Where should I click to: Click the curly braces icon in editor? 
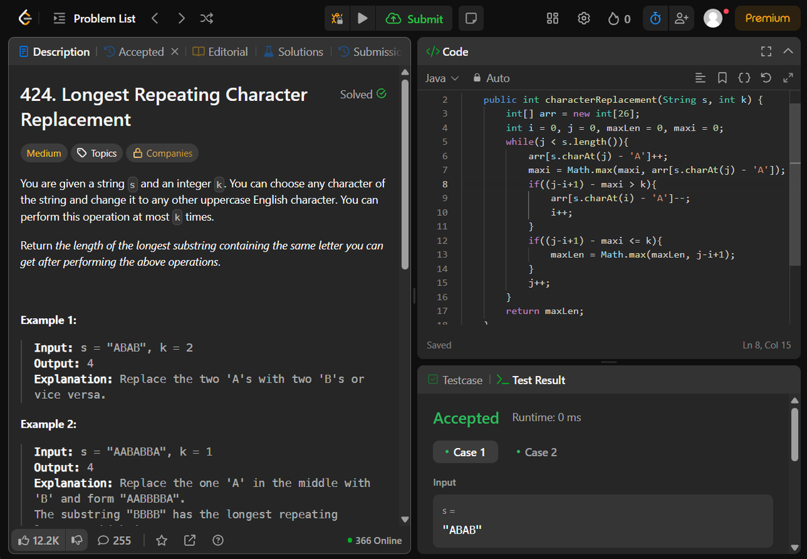pyautogui.click(x=744, y=78)
